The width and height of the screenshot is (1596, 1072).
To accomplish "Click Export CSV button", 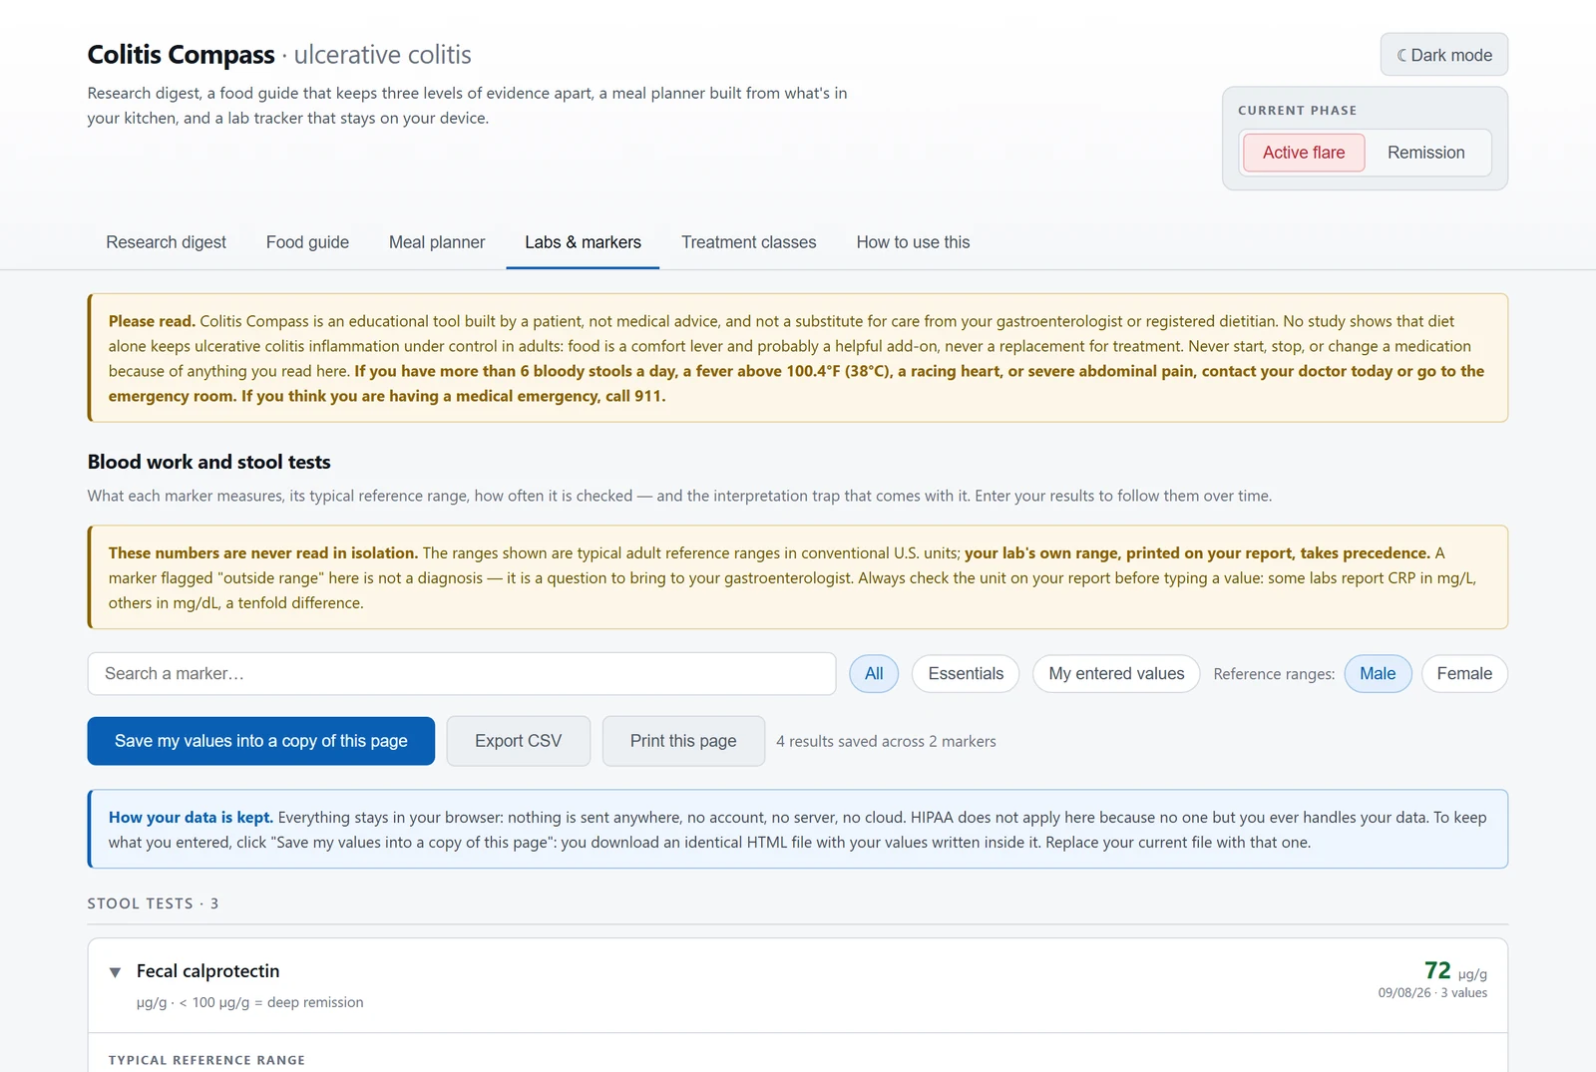I will [519, 741].
